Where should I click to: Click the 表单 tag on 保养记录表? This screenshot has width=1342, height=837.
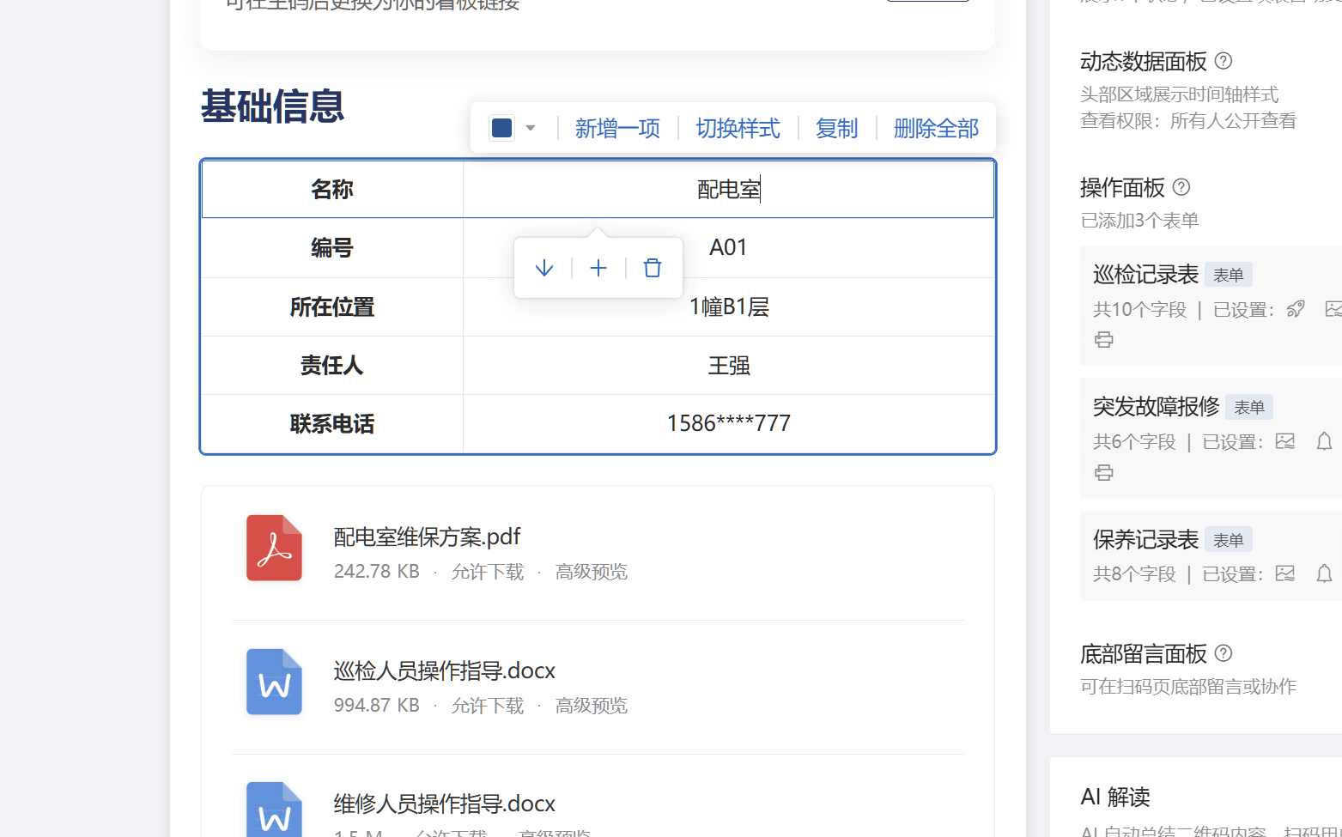[x=1230, y=539]
